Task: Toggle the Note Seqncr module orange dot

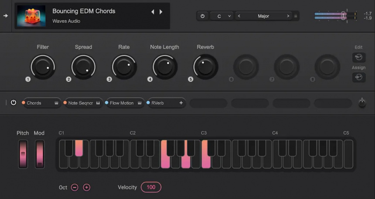Action: (65, 103)
